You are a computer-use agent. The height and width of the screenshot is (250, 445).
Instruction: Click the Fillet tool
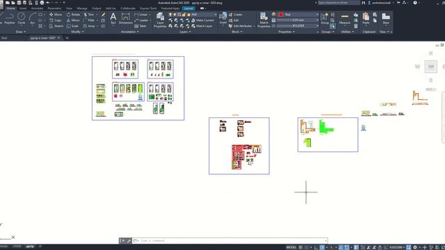[x=88, y=20]
